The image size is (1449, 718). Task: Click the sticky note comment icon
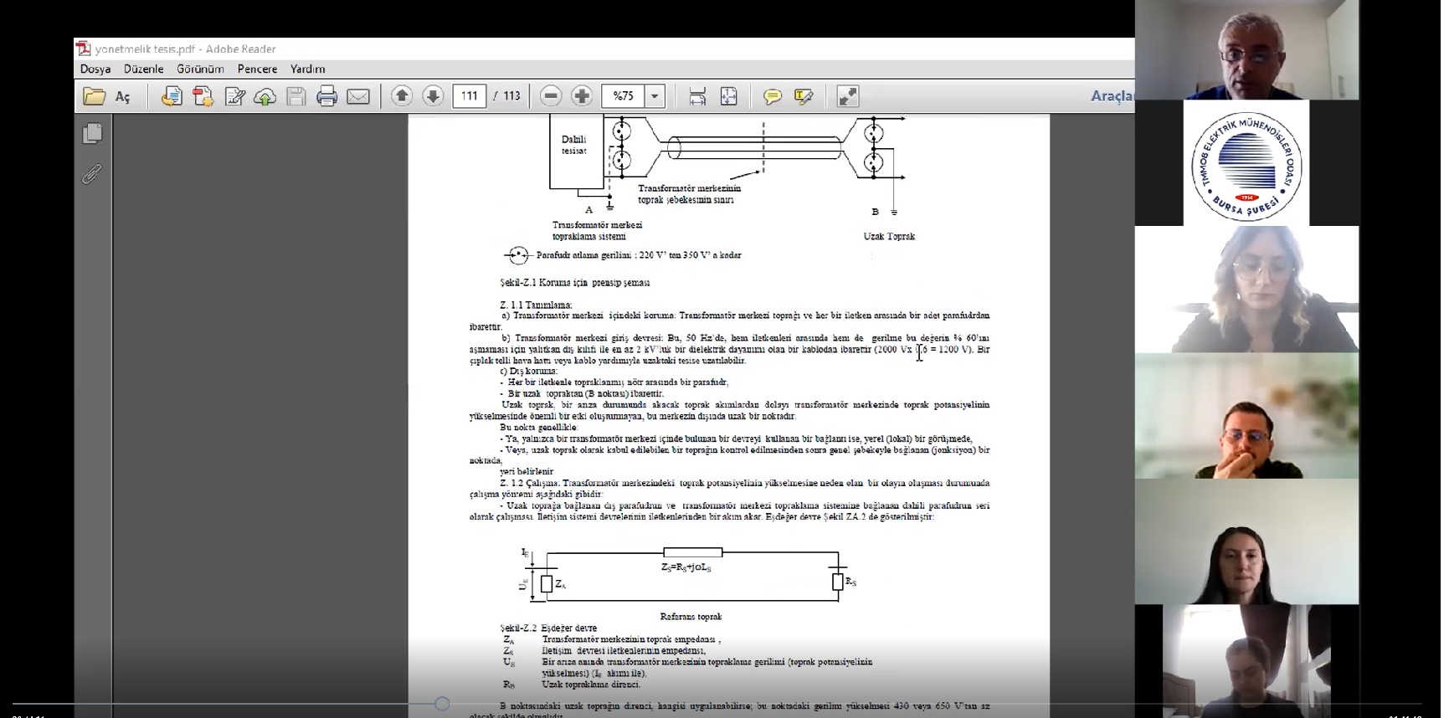[772, 97]
